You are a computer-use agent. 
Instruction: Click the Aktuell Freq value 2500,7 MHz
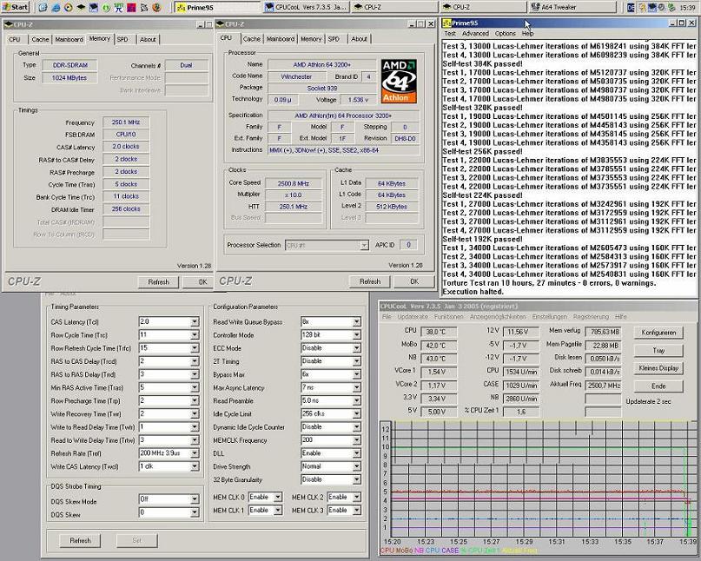click(x=603, y=385)
